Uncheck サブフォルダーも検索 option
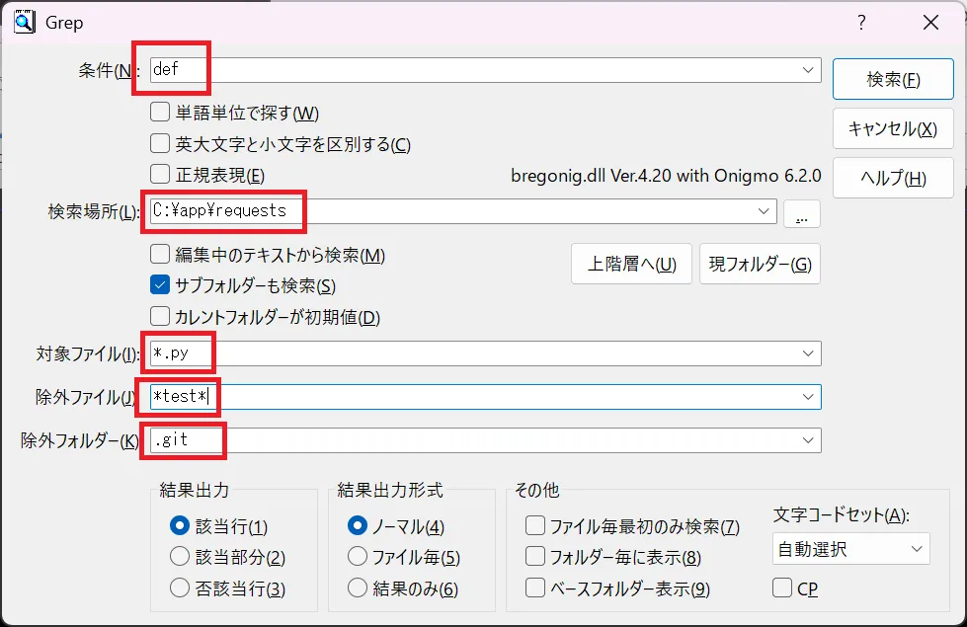Viewport: 967px width, 627px height. (x=160, y=285)
